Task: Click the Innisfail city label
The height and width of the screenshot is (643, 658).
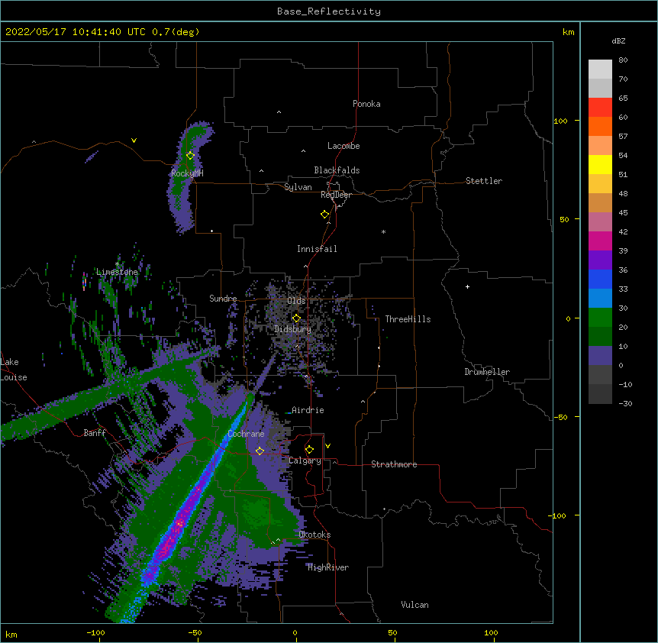Action: (317, 249)
